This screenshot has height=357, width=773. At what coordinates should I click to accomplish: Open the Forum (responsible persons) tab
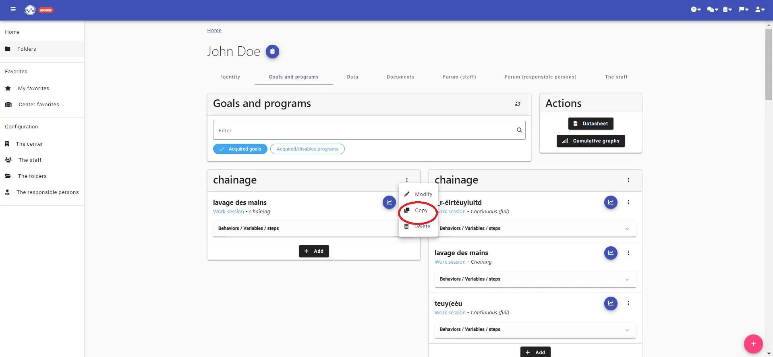tap(540, 77)
